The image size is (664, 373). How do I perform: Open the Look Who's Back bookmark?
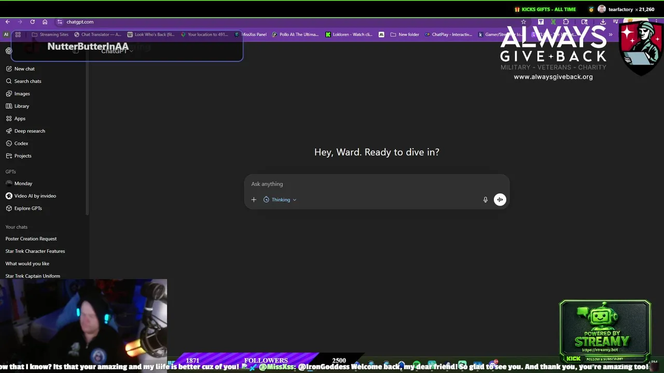click(151, 35)
